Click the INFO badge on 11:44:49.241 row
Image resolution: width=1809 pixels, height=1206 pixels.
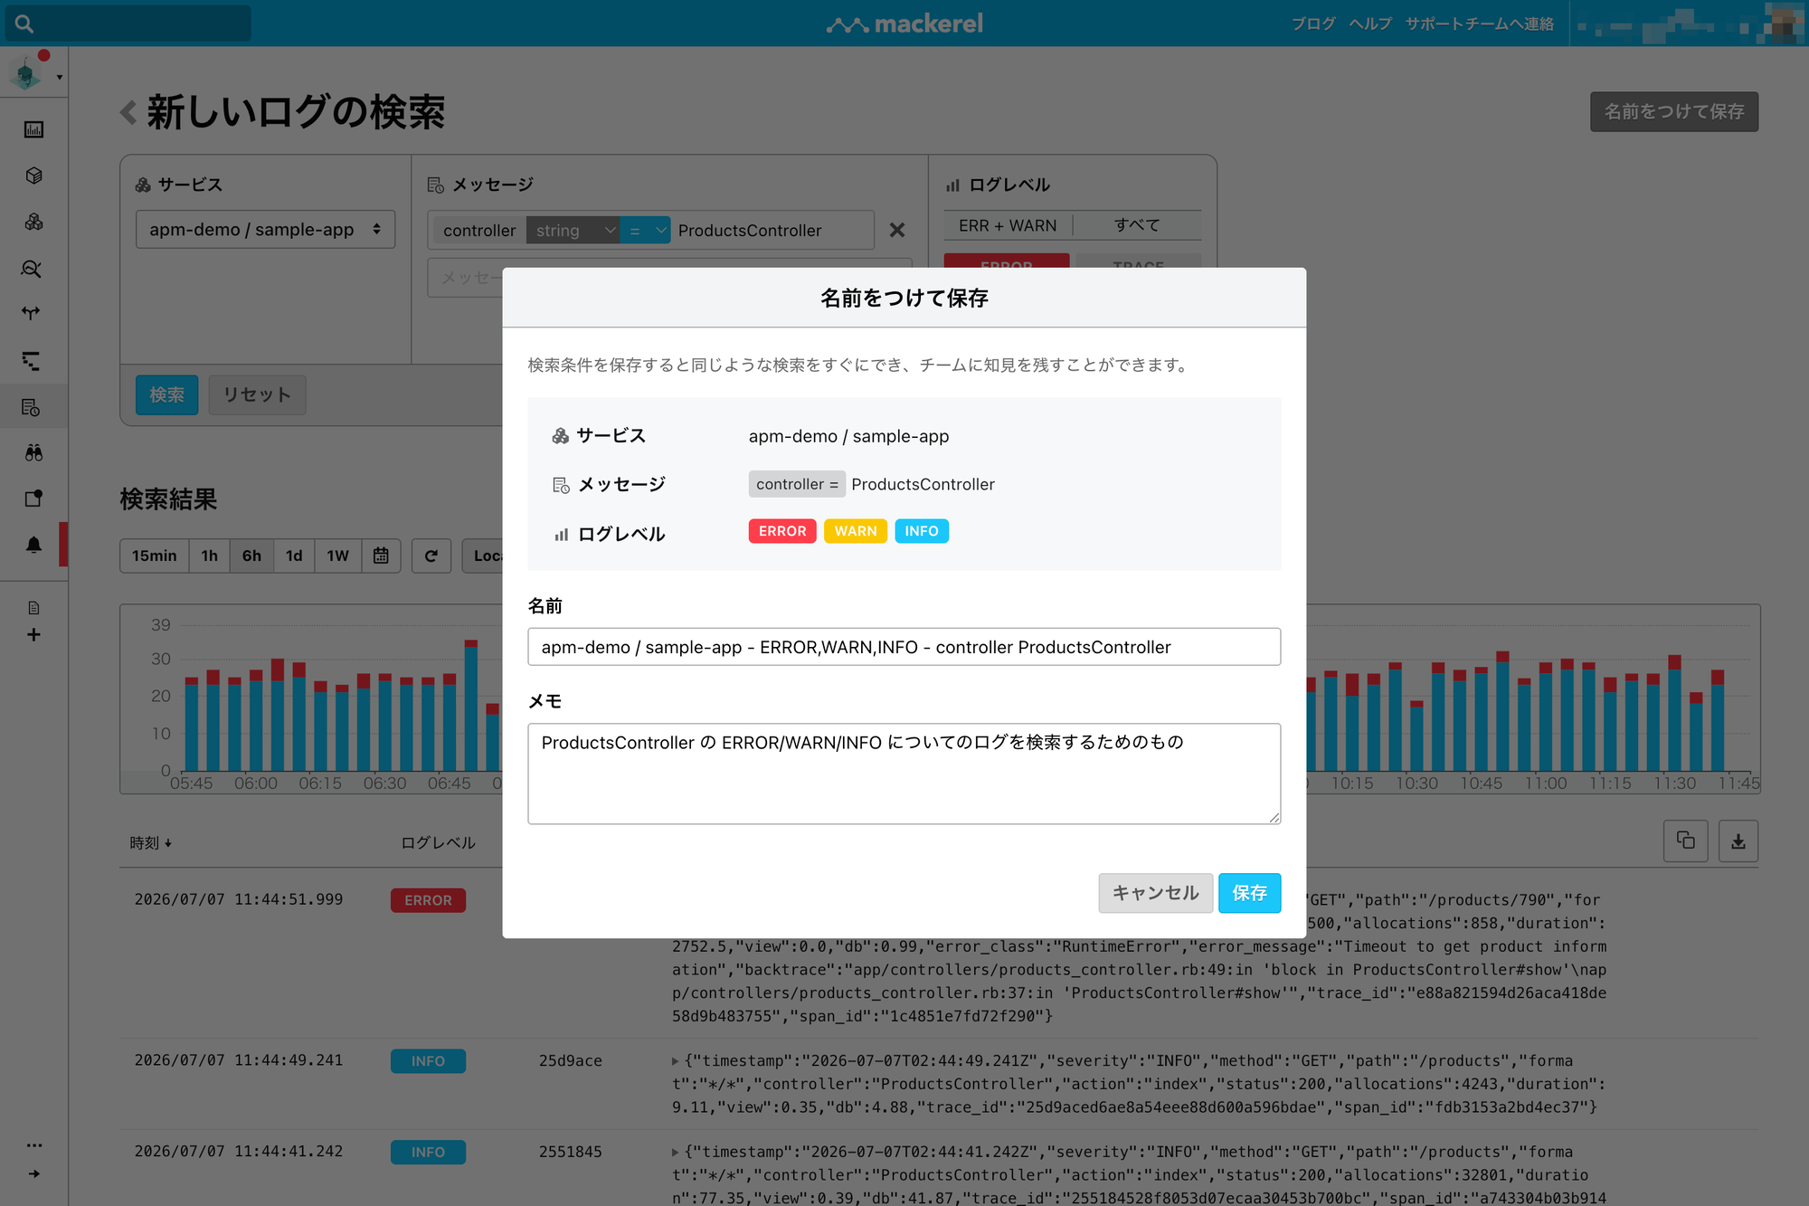tap(428, 1061)
